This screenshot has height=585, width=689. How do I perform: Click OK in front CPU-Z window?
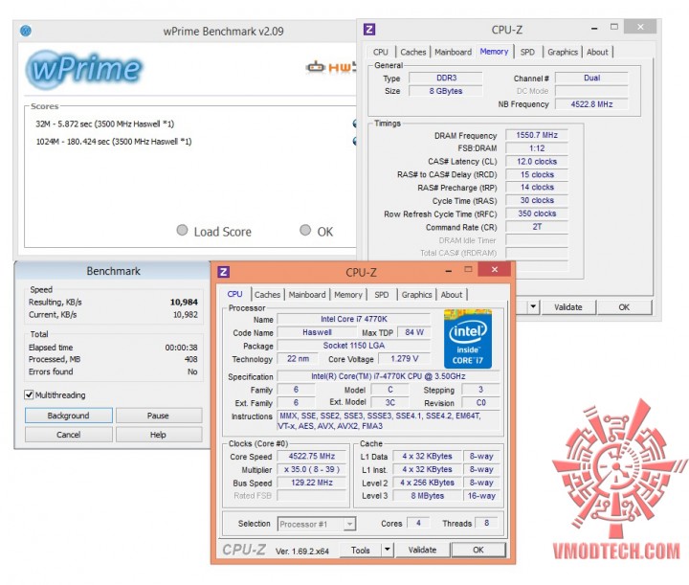[x=478, y=550]
